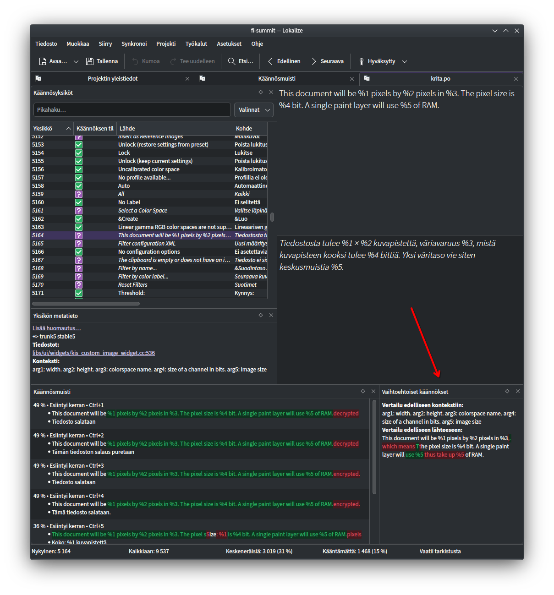Image resolution: width=554 pixels, height=595 pixels.
Task: Click status bar text "Vaatii tarkistusta"
Action: tap(440, 551)
